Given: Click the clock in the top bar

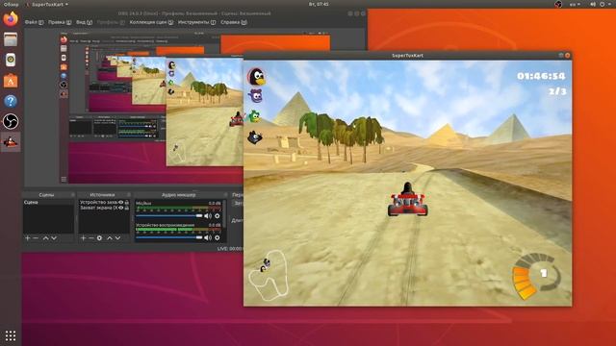Looking at the screenshot, I should click(319, 4).
